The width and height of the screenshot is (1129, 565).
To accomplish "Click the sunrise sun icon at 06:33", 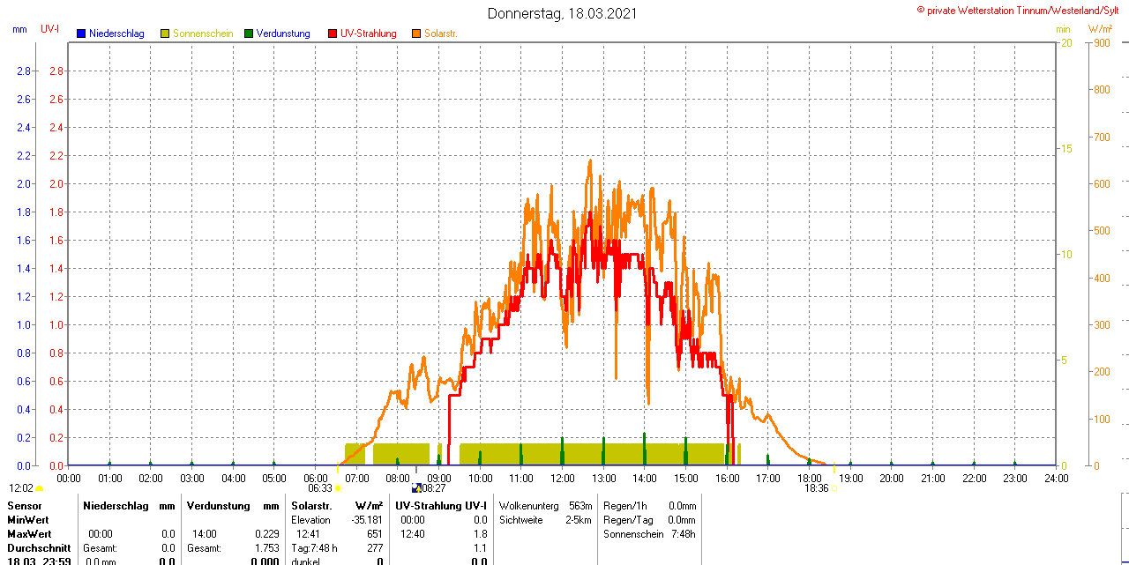I will click(x=338, y=488).
